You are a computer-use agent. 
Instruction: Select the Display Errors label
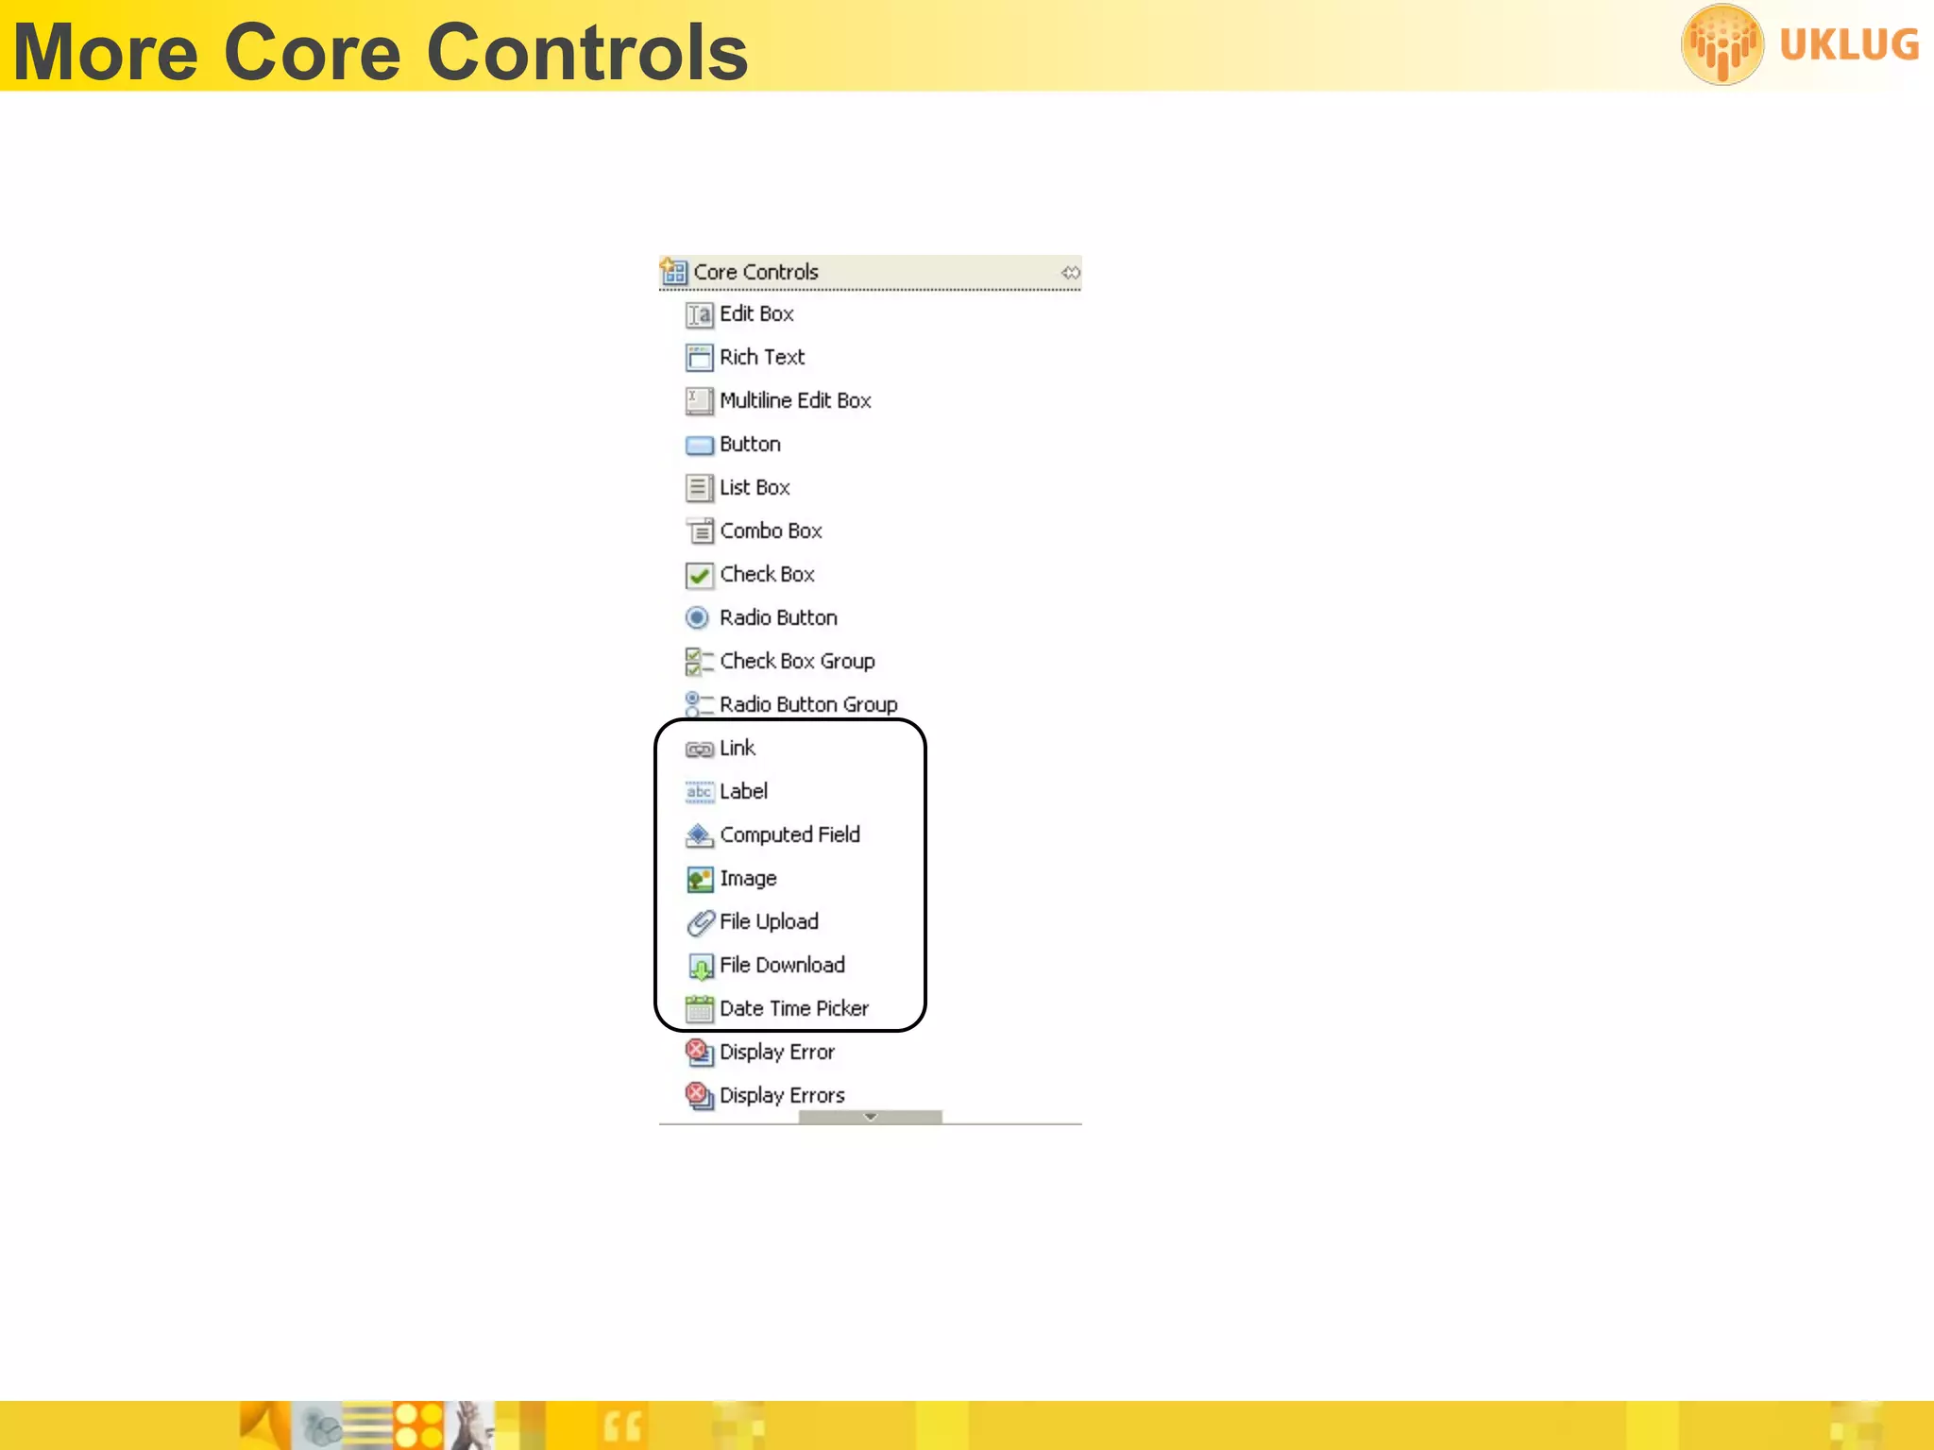pos(782,1096)
